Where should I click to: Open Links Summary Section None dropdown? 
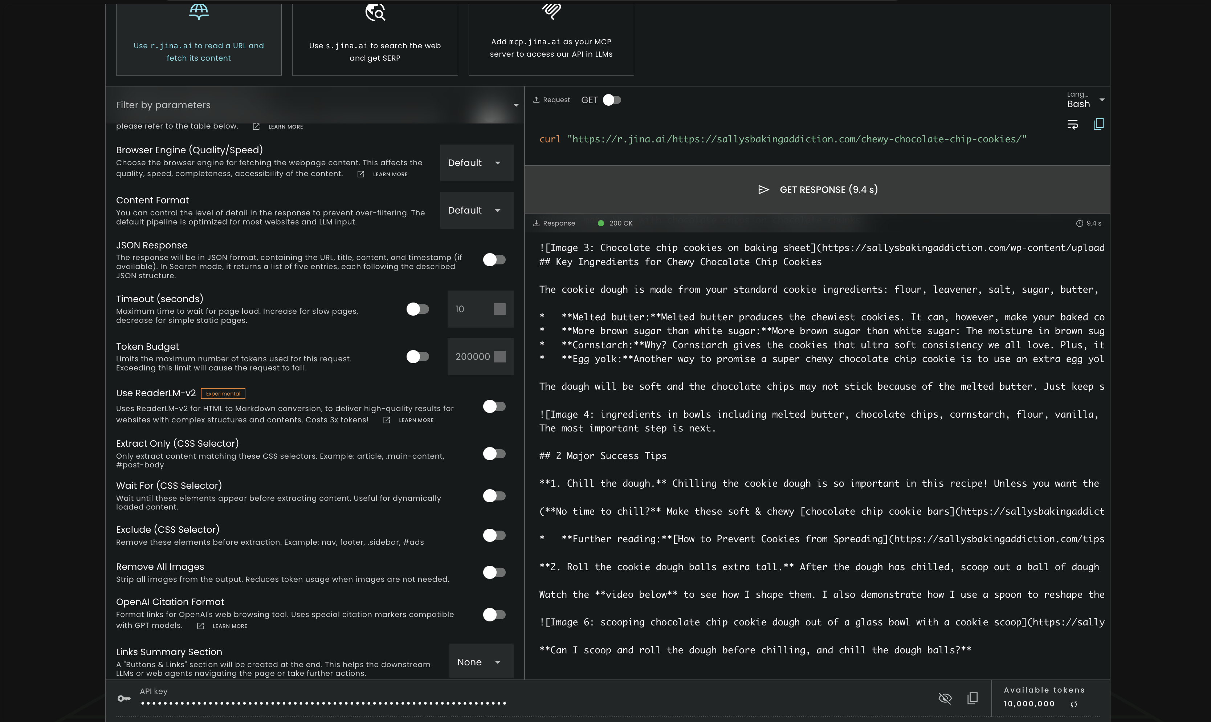[x=481, y=662]
